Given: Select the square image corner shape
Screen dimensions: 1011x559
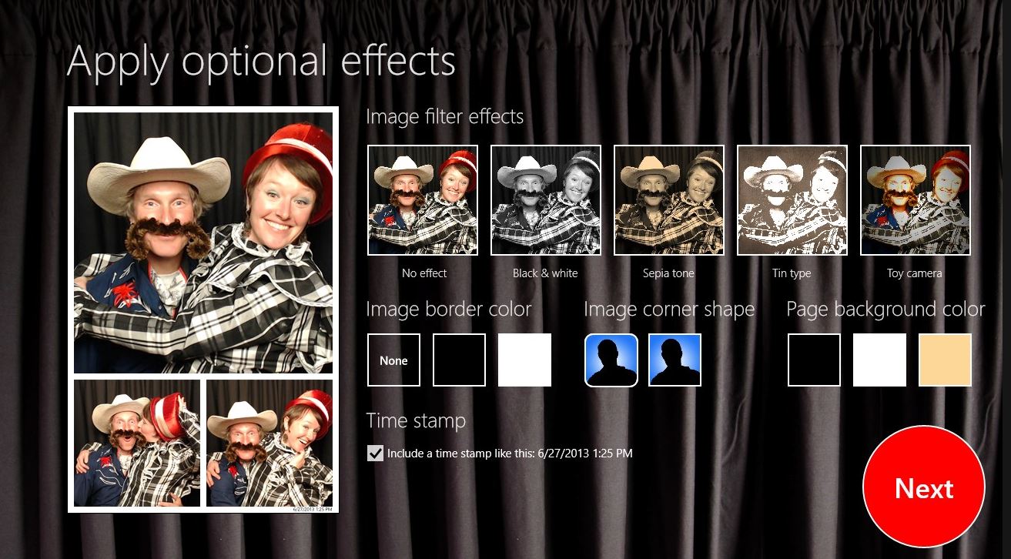Looking at the screenshot, I should click(675, 360).
